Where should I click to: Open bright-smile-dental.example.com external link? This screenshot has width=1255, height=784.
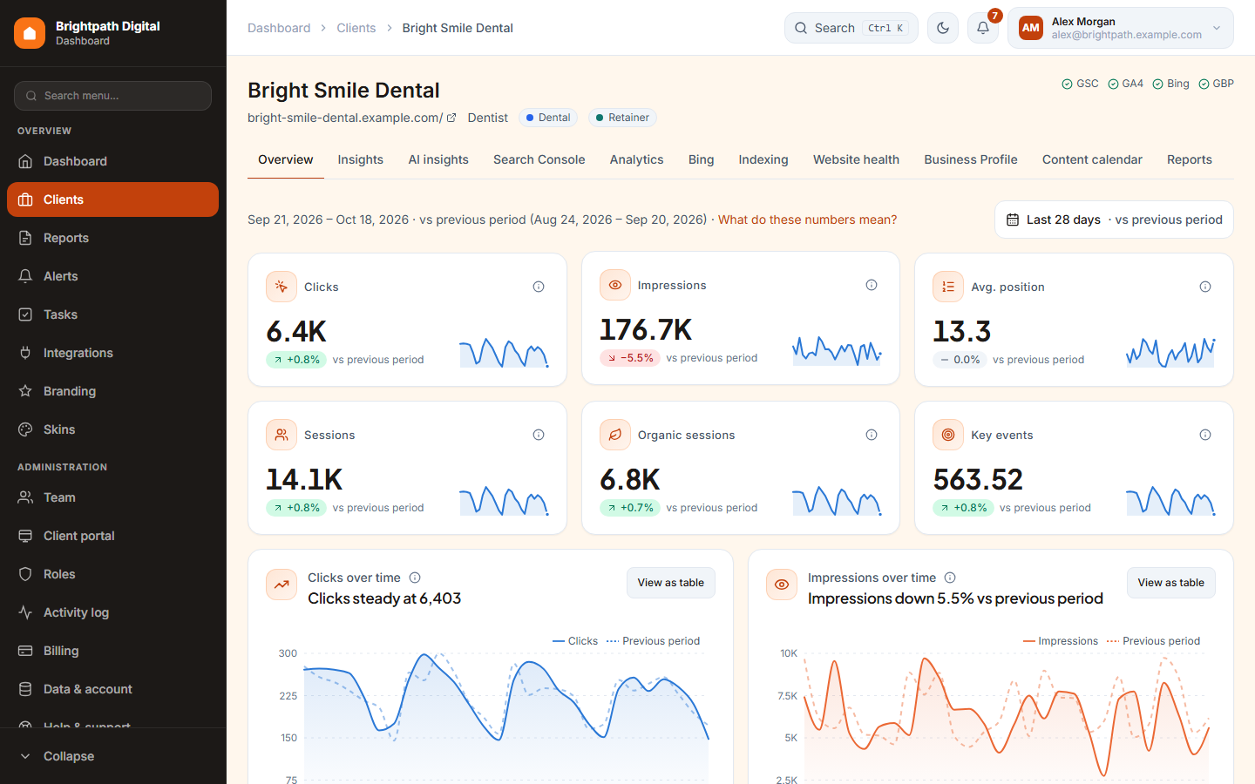(x=352, y=118)
